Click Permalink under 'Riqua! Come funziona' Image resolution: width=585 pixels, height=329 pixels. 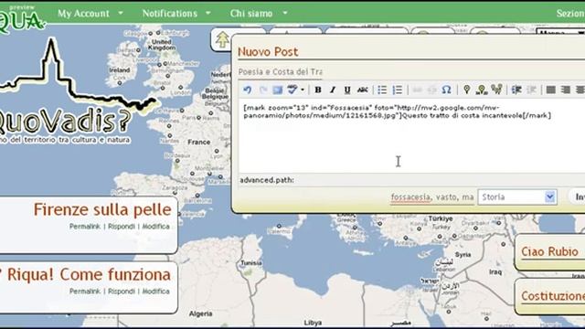click(85, 292)
